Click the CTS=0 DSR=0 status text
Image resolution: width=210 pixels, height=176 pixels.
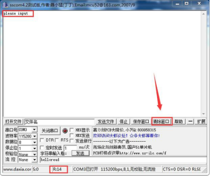coord(181,169)
